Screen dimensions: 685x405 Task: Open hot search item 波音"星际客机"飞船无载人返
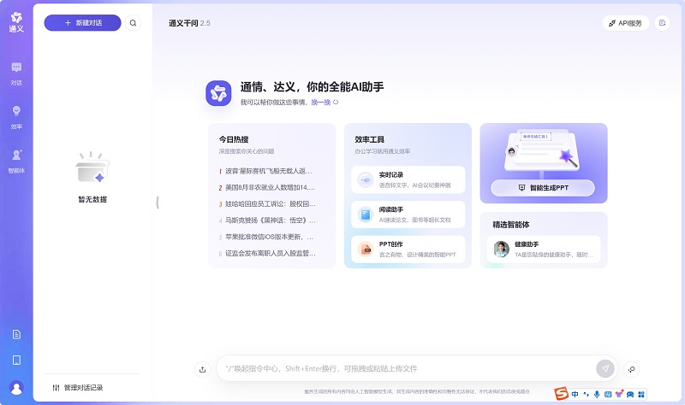tap(266, 171)
